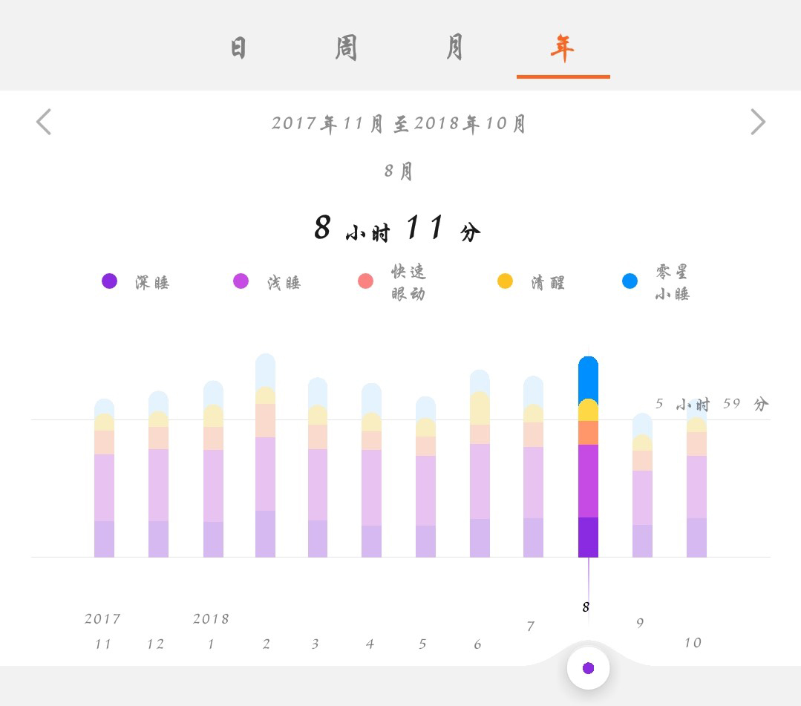Image resolution: width=801 pixels, height=706 pixels.
Task: Click the 快速眼动 red legend dot
Action: pyautogui.click(x=364, y=281)
